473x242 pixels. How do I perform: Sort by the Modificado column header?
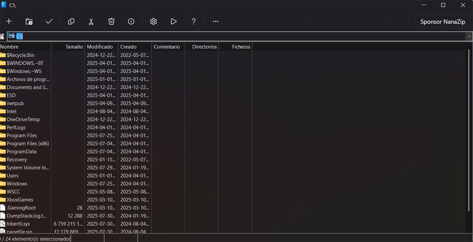coord(101,47)
